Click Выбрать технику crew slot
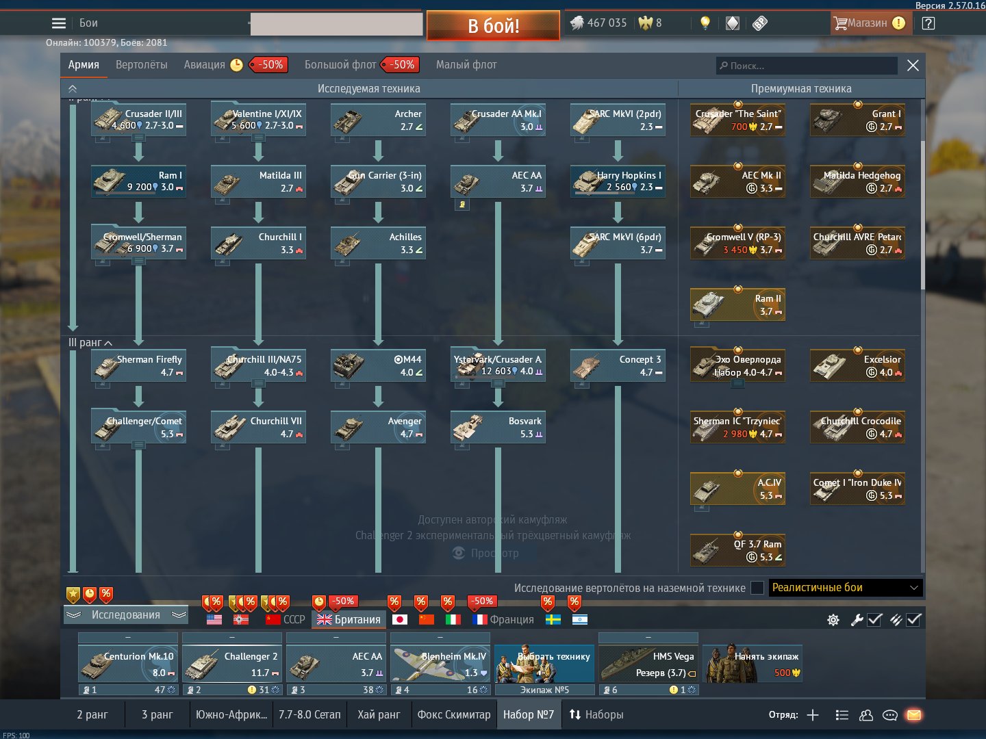The height and width of the screenshot is (739, 986). pyautogui.click(x=544, y=664)
